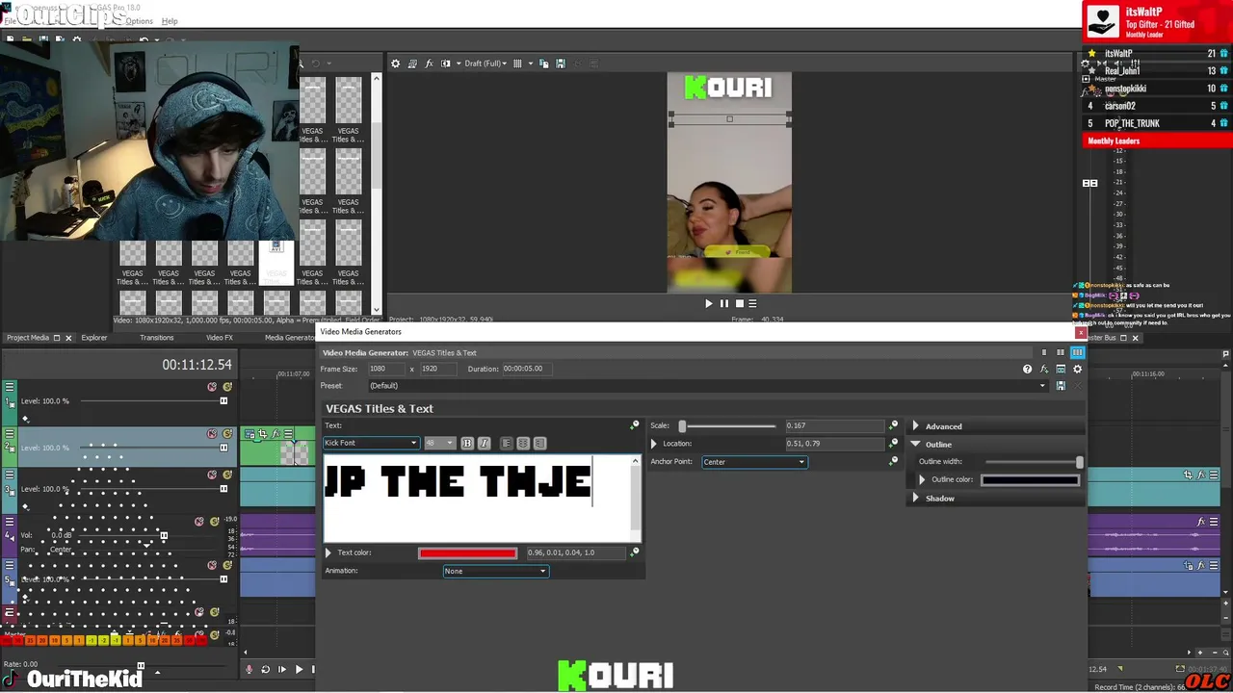Pause the video preview
This screenshot has width=1233, height=693.
724,303
